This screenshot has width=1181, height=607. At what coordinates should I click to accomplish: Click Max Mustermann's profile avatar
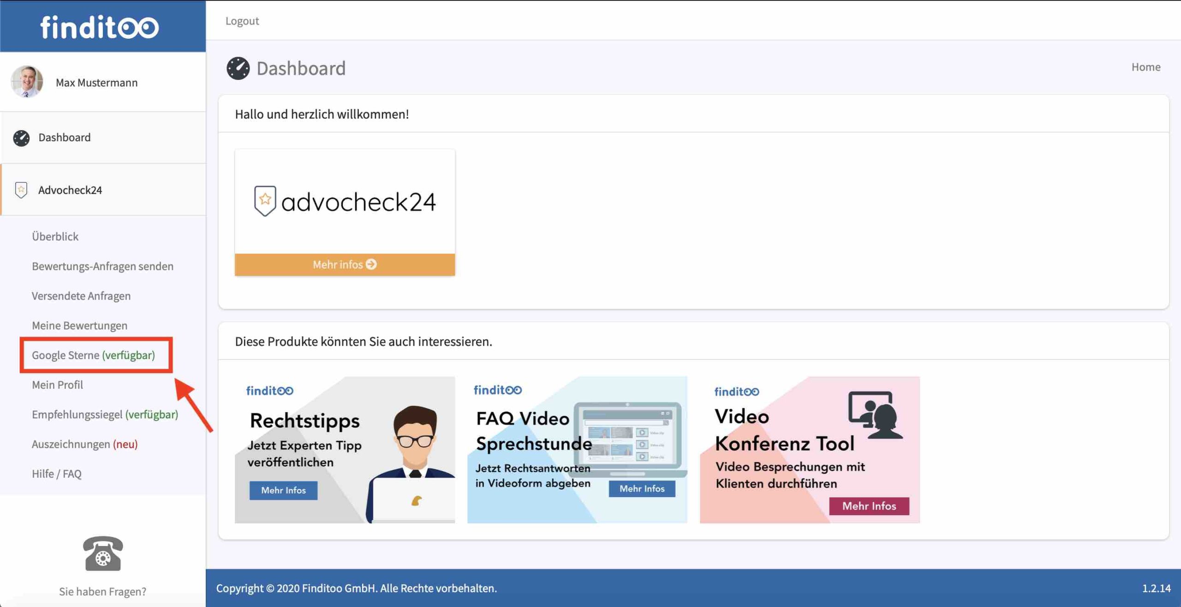click(27, 82)
